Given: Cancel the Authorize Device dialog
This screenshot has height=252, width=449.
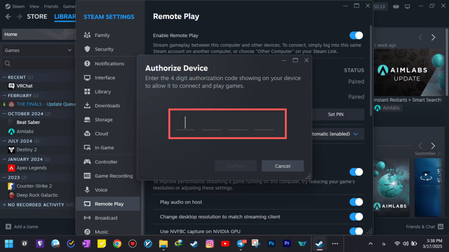Looking at the screenshot, I should click(282, 166).
